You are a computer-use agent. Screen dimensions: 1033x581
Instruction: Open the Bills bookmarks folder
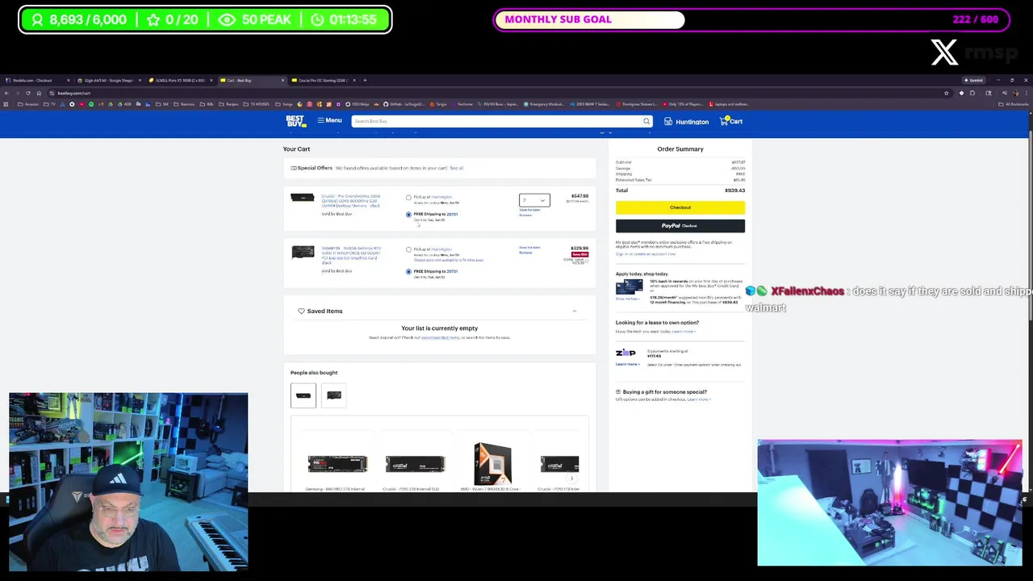click(x=206, y=104)
